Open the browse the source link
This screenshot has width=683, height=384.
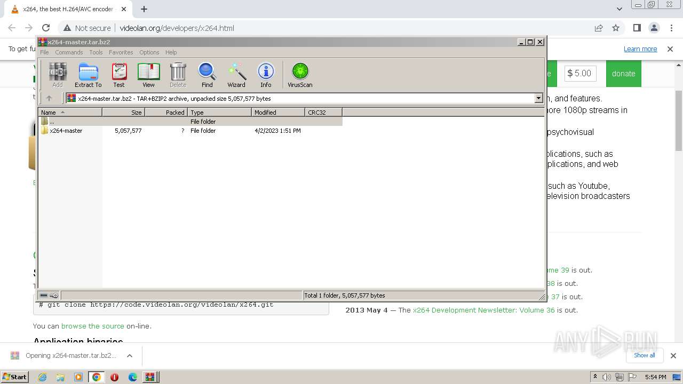pyautogui.click(x=93, y=326)
